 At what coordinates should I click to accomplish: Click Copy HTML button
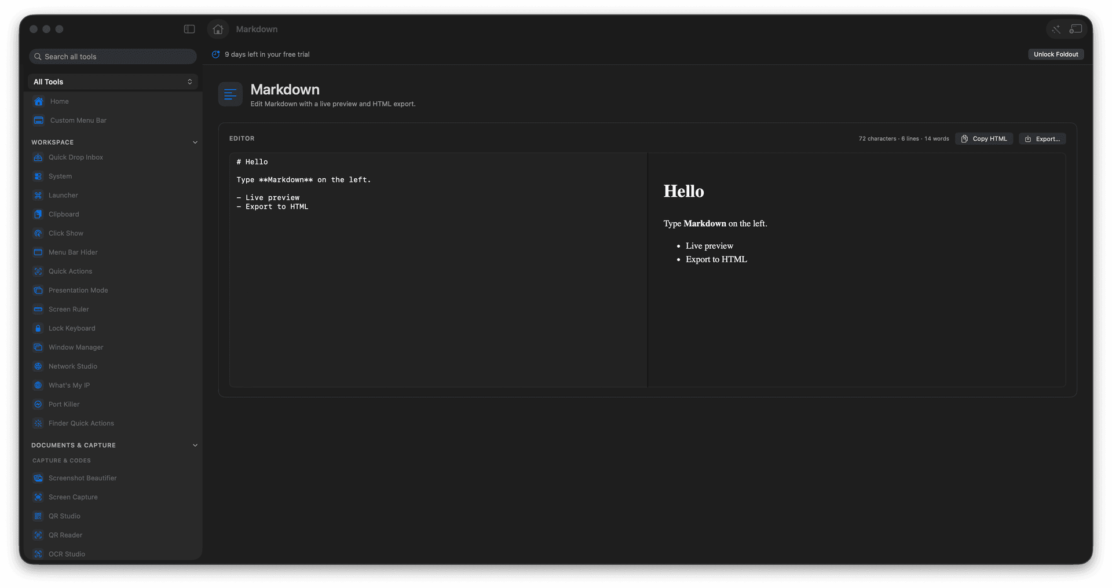pos(984,139)
